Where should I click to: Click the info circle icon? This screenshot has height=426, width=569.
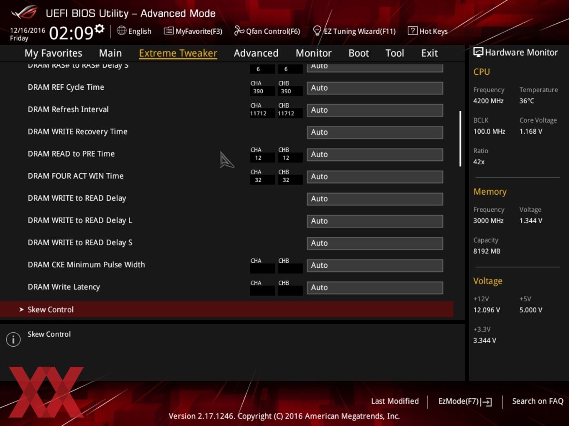pos(13,340)
